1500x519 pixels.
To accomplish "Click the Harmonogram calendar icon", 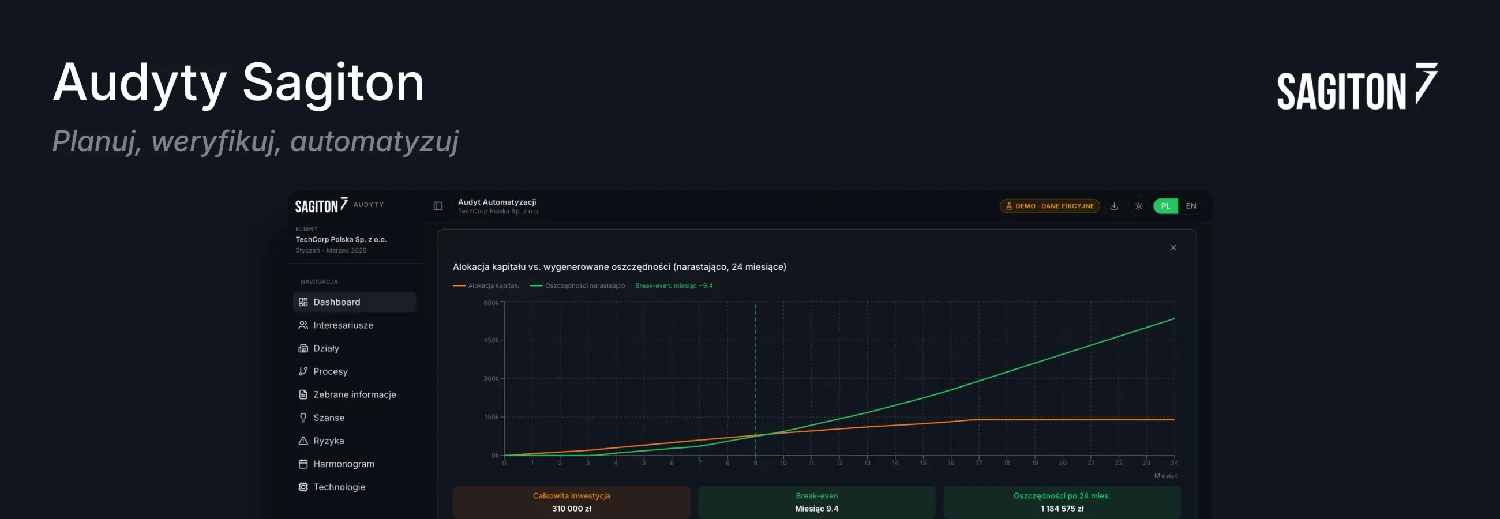I will [303, 464].
